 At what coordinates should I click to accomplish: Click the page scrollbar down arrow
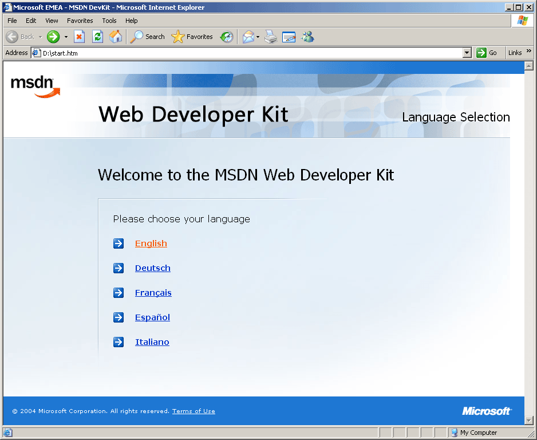tap(529, 420)
